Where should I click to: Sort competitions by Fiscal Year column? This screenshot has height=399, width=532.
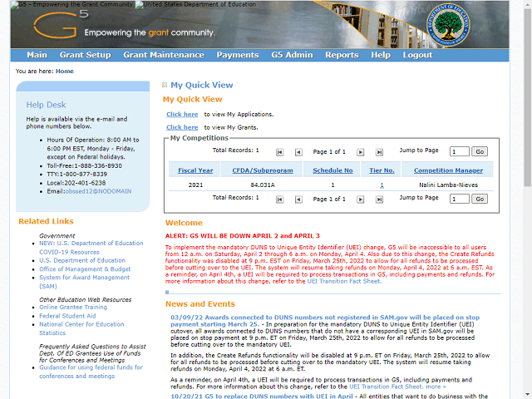(195, 170)
